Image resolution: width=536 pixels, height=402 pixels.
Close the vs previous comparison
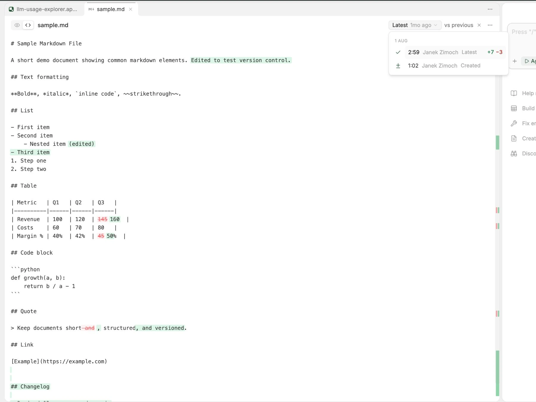pyautogui.click(x=479, y=25)
